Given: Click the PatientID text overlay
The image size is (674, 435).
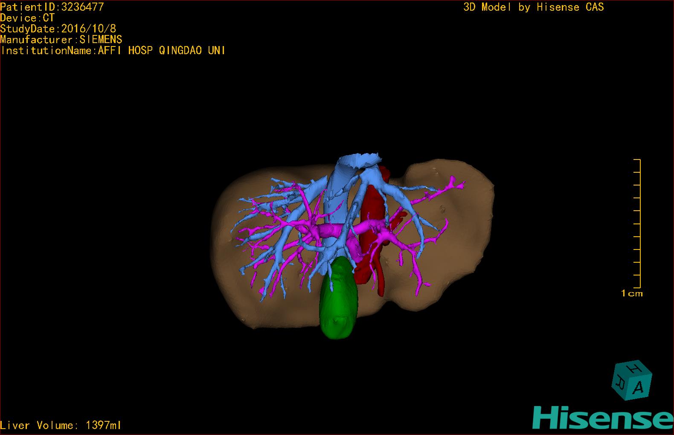Looking at the screenshot, I should 52,7.
